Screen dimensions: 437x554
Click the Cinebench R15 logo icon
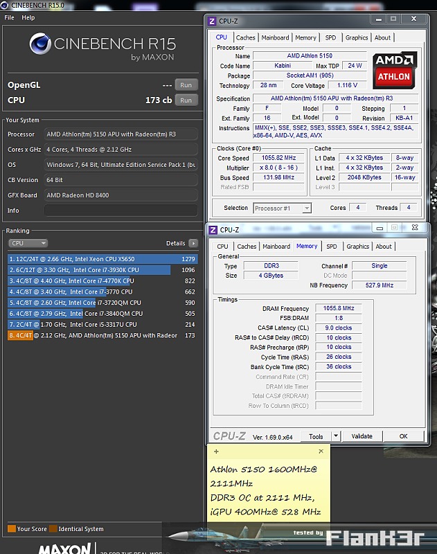40,44
